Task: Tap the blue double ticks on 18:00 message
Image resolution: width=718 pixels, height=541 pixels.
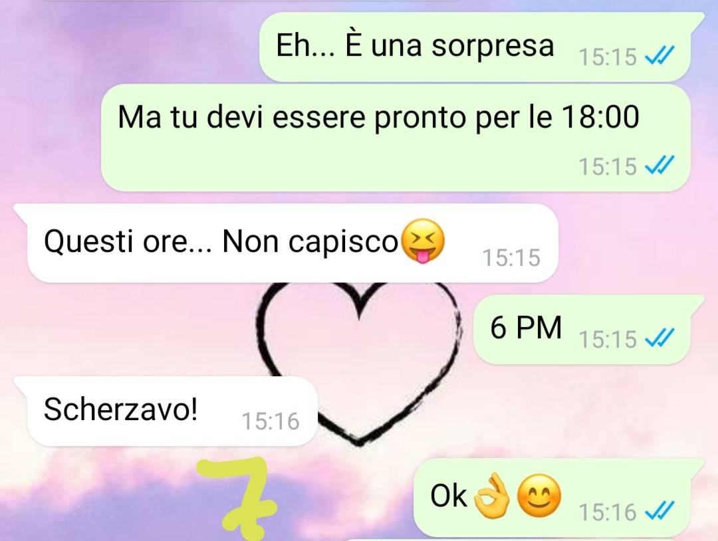Action: (659, 165)
